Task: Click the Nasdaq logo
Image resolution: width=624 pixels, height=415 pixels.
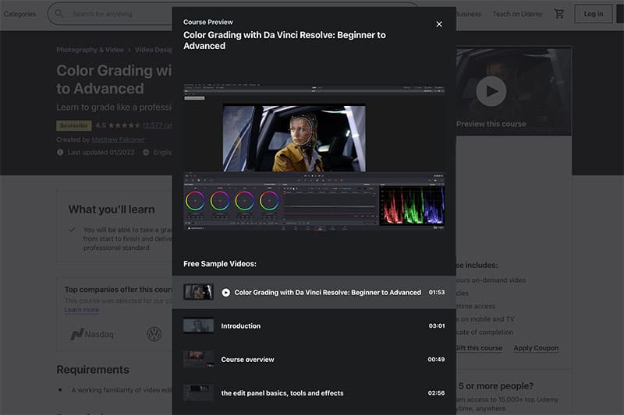Action: (x=92, y=334)
